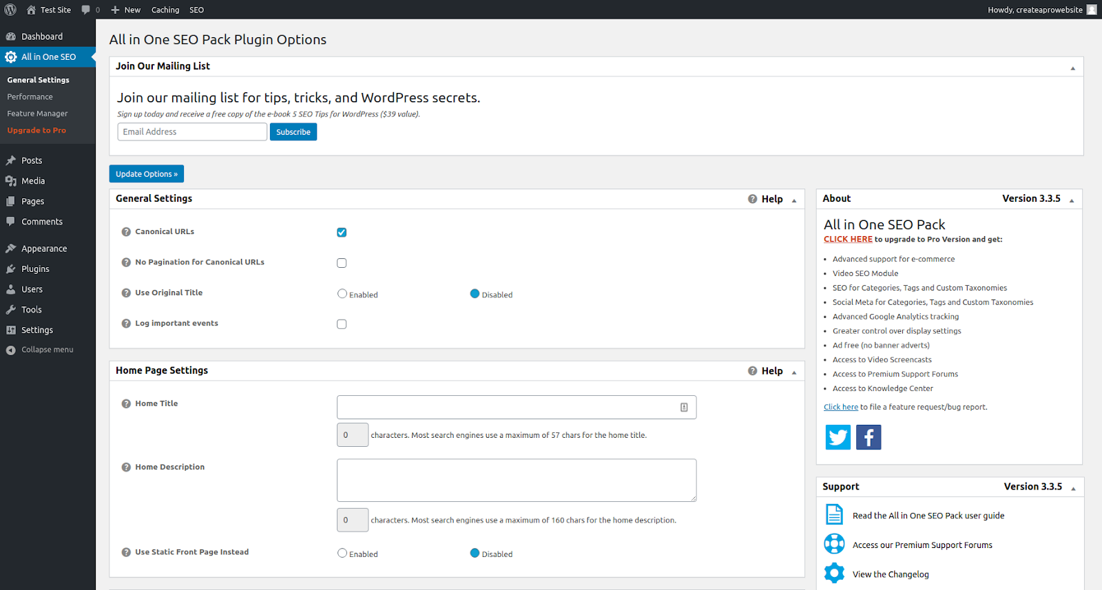Click the Premium Support lifebuoy icon

tap(834, 544)
